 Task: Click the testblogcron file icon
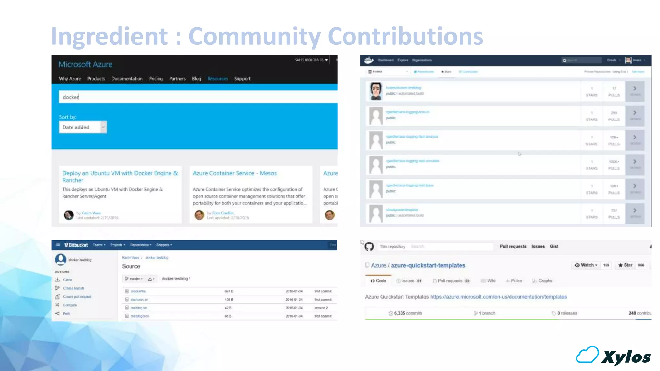pyautogui.click(x=127, y=316)
